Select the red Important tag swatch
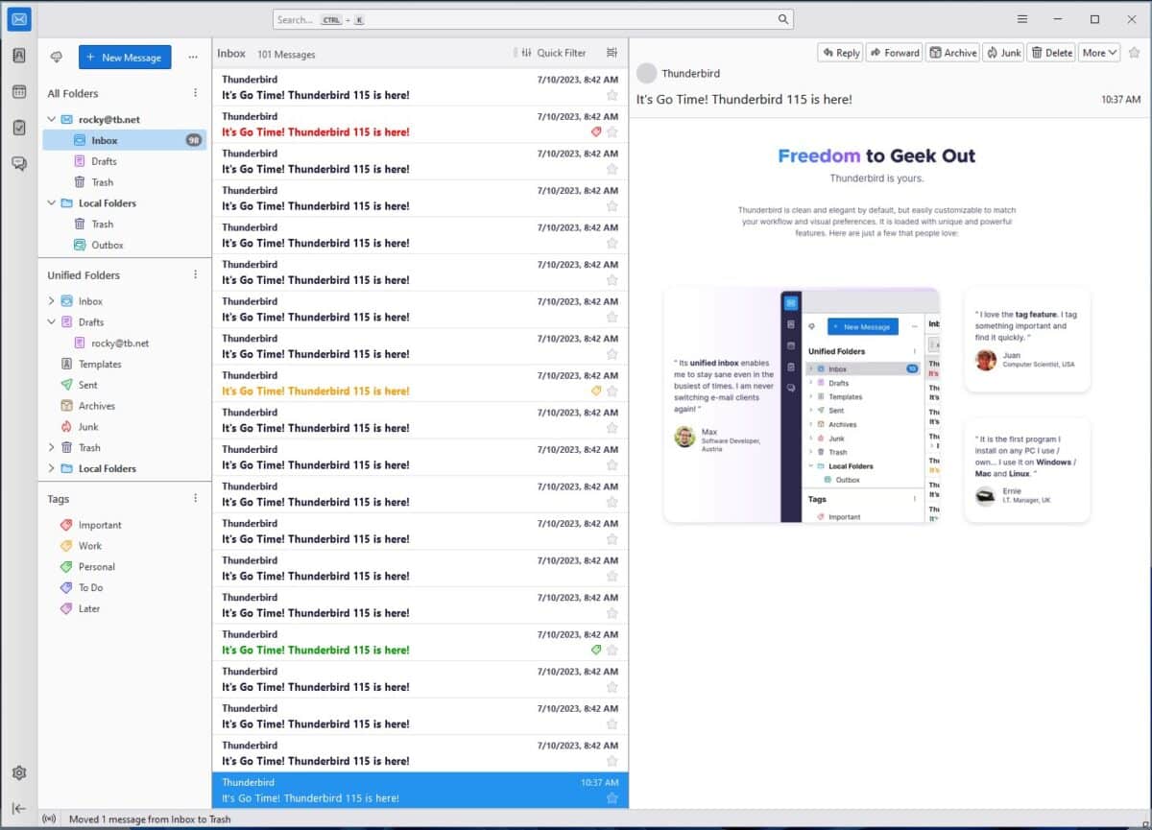1152x830 pixels. 67,525
